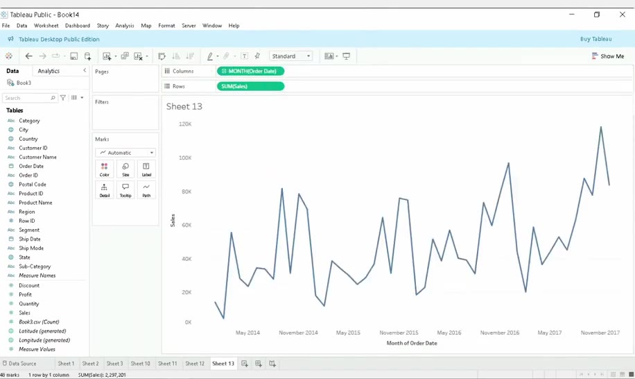635x379 pixels.
Task: Open the Data Source tab
Action: click(x=19, y=364)
